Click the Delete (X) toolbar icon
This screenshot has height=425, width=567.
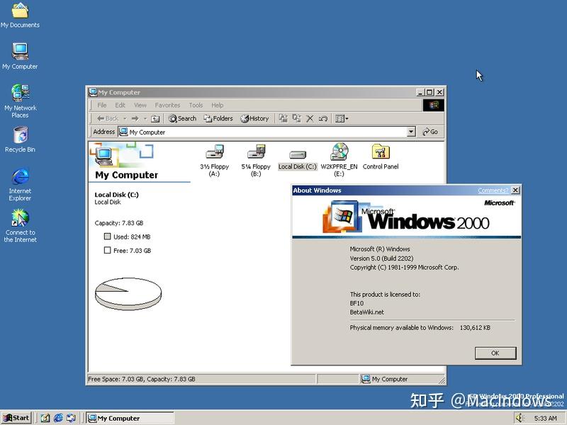[310, 118]
